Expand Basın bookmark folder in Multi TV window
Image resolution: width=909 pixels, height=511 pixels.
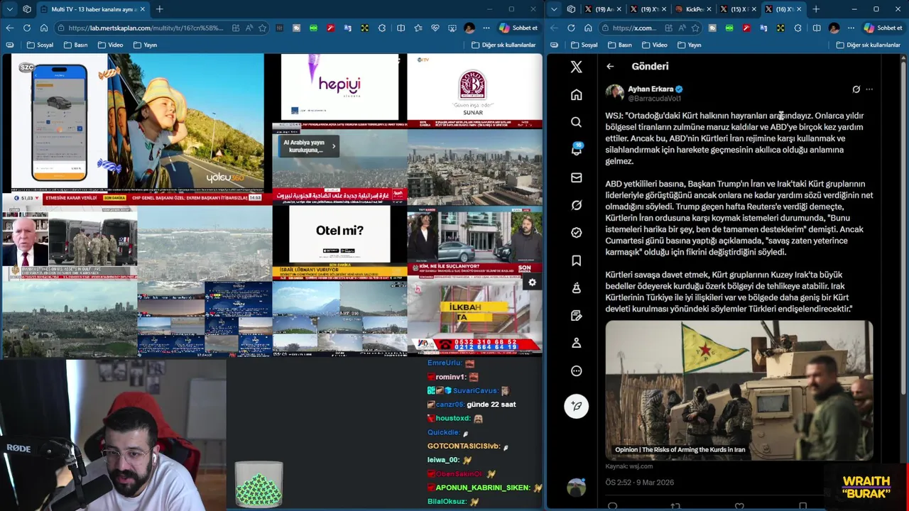(75, 45)
